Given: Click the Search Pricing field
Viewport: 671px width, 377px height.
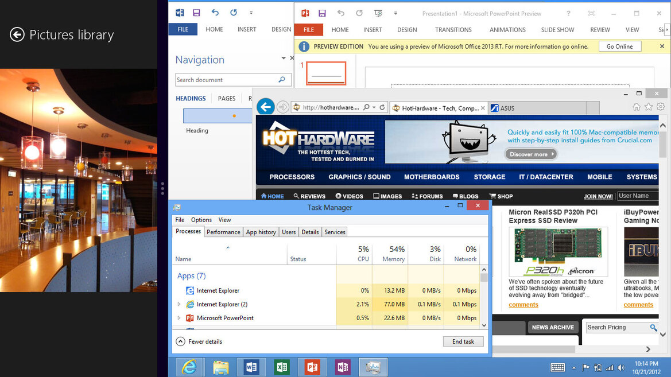Looking at the screenshot, I should click(x=617, y=327).
